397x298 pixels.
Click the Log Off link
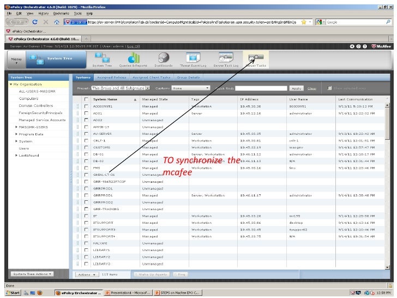point(134,46)
